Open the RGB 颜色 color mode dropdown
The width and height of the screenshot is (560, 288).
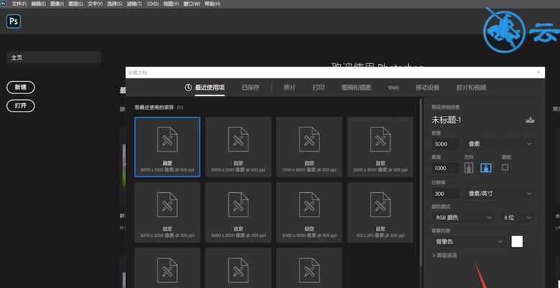(464, 217)
